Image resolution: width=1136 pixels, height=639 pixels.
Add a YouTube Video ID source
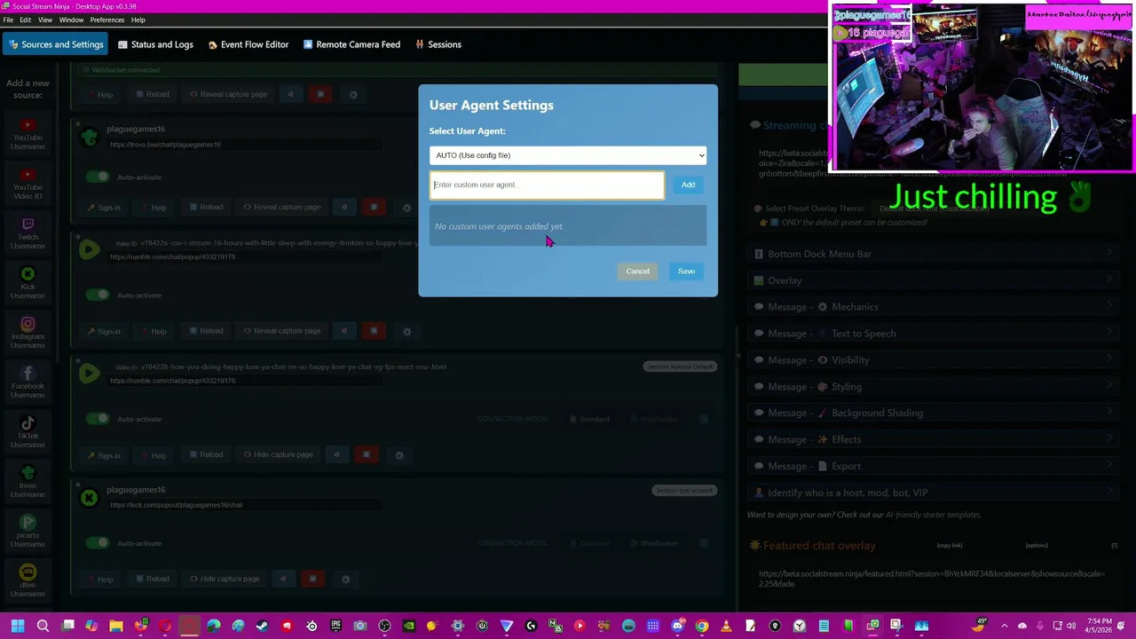[x=28, y=182]
